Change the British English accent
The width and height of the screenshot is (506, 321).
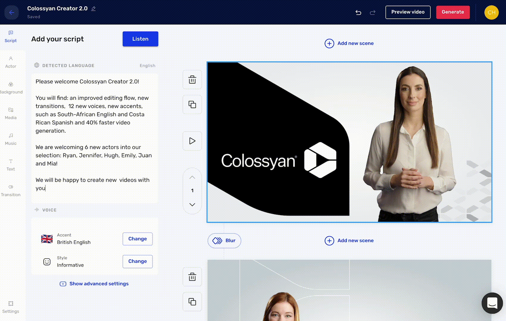(137, 238)
